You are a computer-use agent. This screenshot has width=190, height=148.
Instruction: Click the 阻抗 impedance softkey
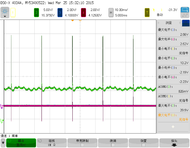point(52,143)
